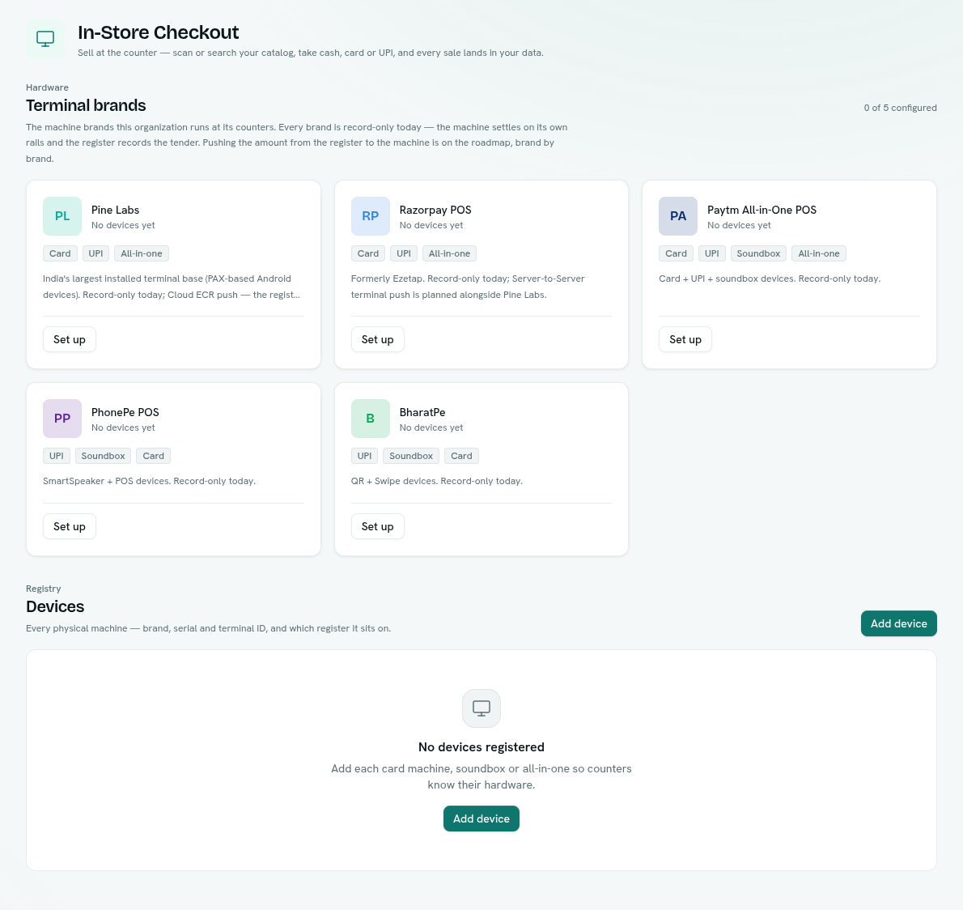Click the BharatPe brand name
The width and height of the screenshot is (963, 910).
(x=422, y=412)
